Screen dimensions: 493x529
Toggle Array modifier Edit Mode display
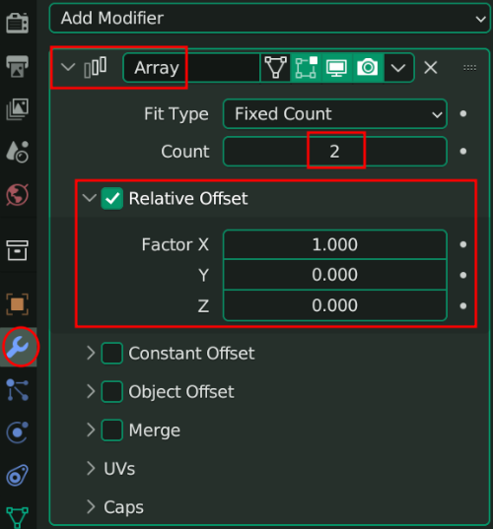click(307, 67)
